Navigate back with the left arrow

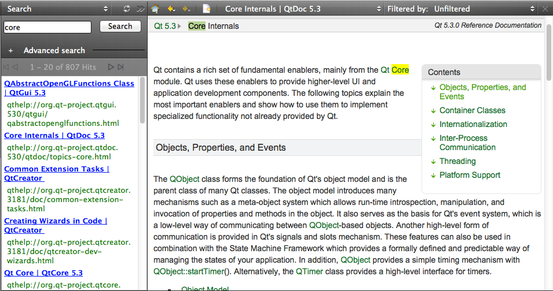[171, 9]
